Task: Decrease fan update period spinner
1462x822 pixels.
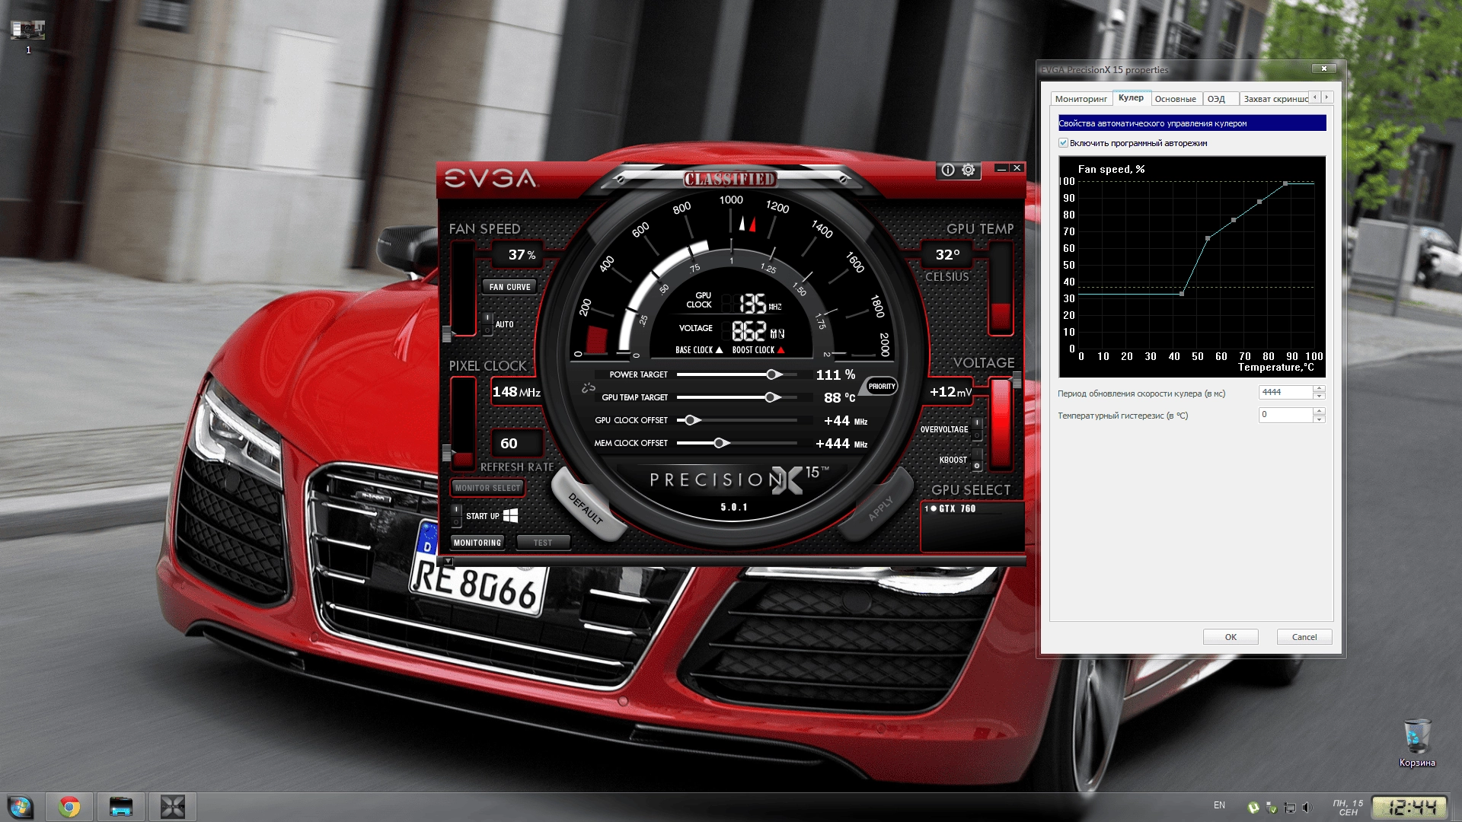Action: (x=1320, y=396)
